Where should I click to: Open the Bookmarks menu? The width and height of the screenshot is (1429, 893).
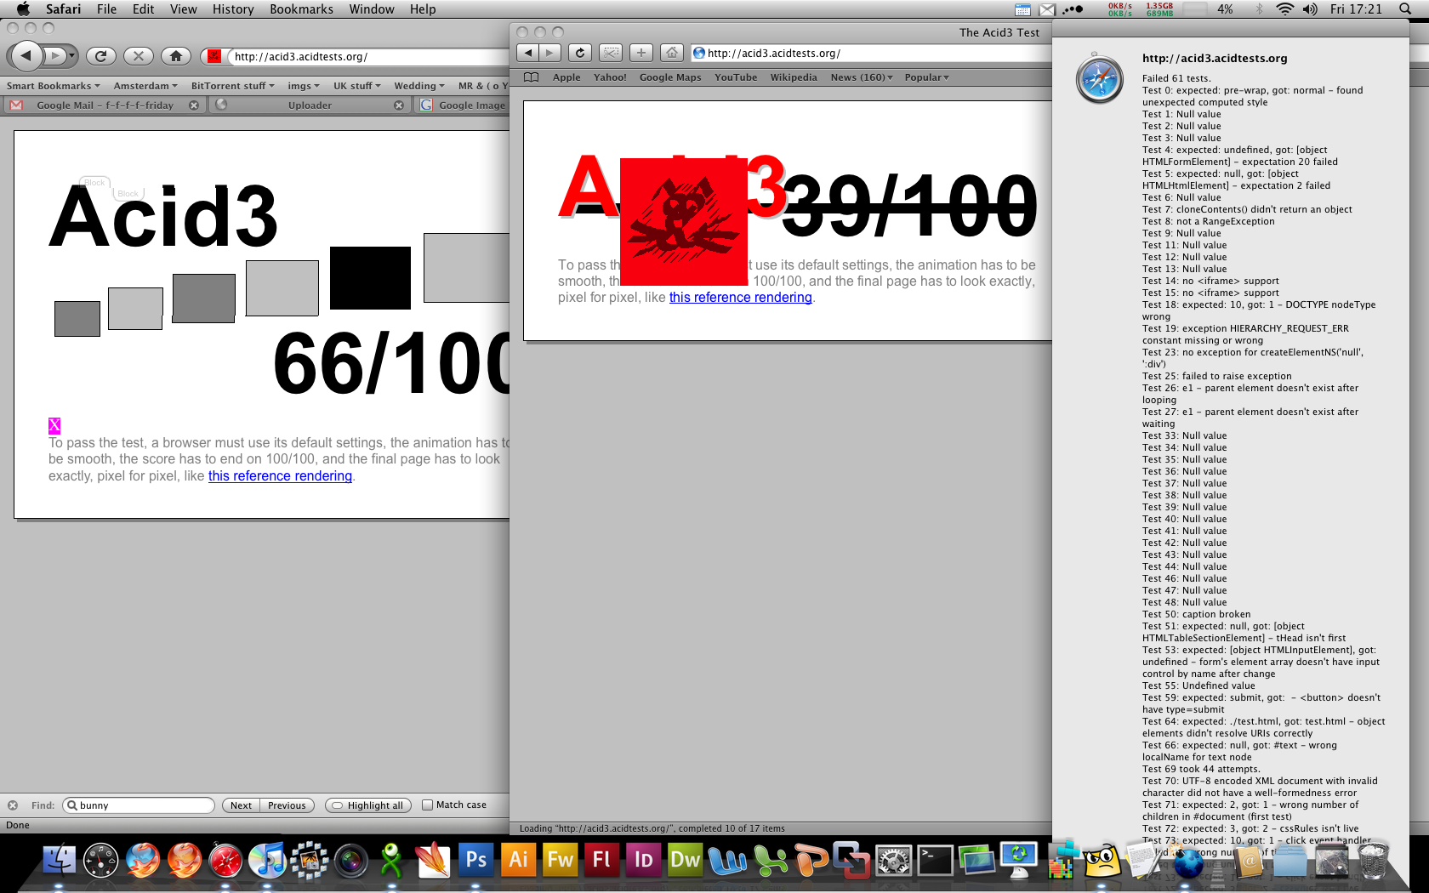[301, 9]
